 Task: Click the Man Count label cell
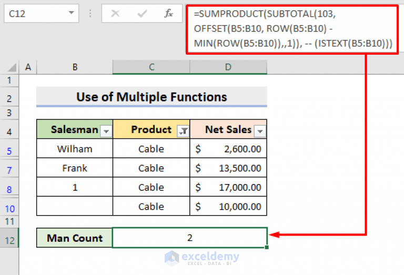click(x=75, y=238)
